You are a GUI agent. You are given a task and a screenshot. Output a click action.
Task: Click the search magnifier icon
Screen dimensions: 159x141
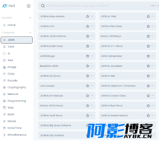click(43, 6)
